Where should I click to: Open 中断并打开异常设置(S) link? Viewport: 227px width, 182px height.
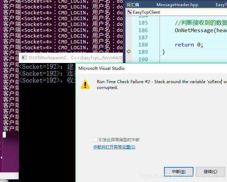click(114, 147)
